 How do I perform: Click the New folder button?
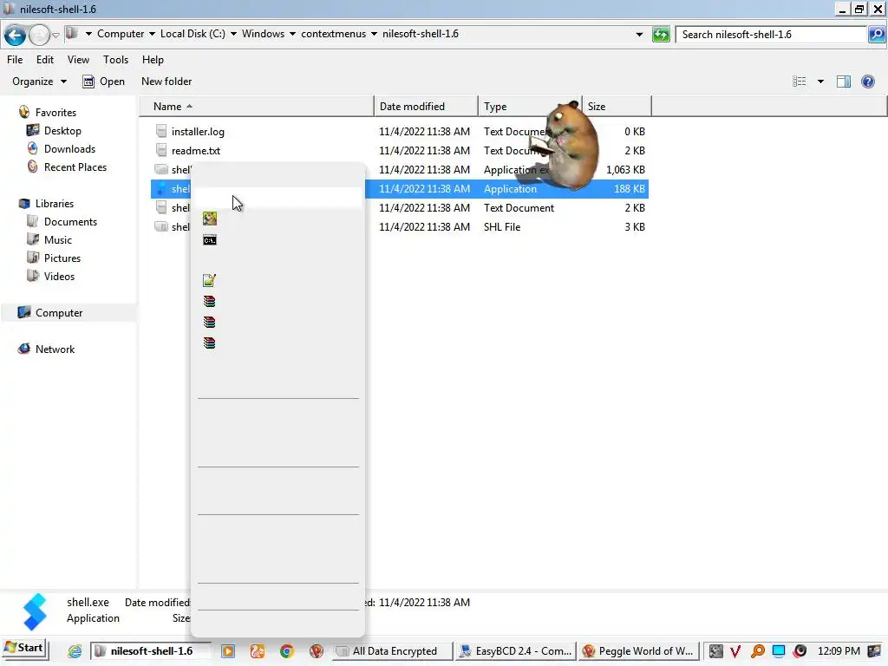click(x=166, y=82)
